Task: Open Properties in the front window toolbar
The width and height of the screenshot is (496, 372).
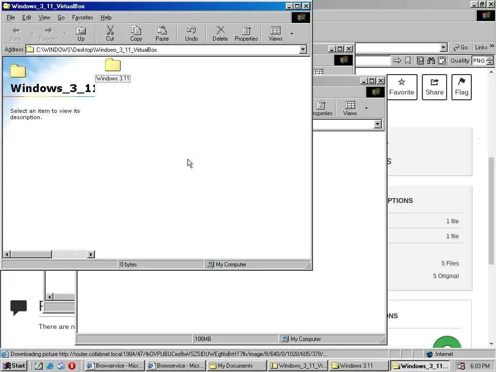Action: 247,34
